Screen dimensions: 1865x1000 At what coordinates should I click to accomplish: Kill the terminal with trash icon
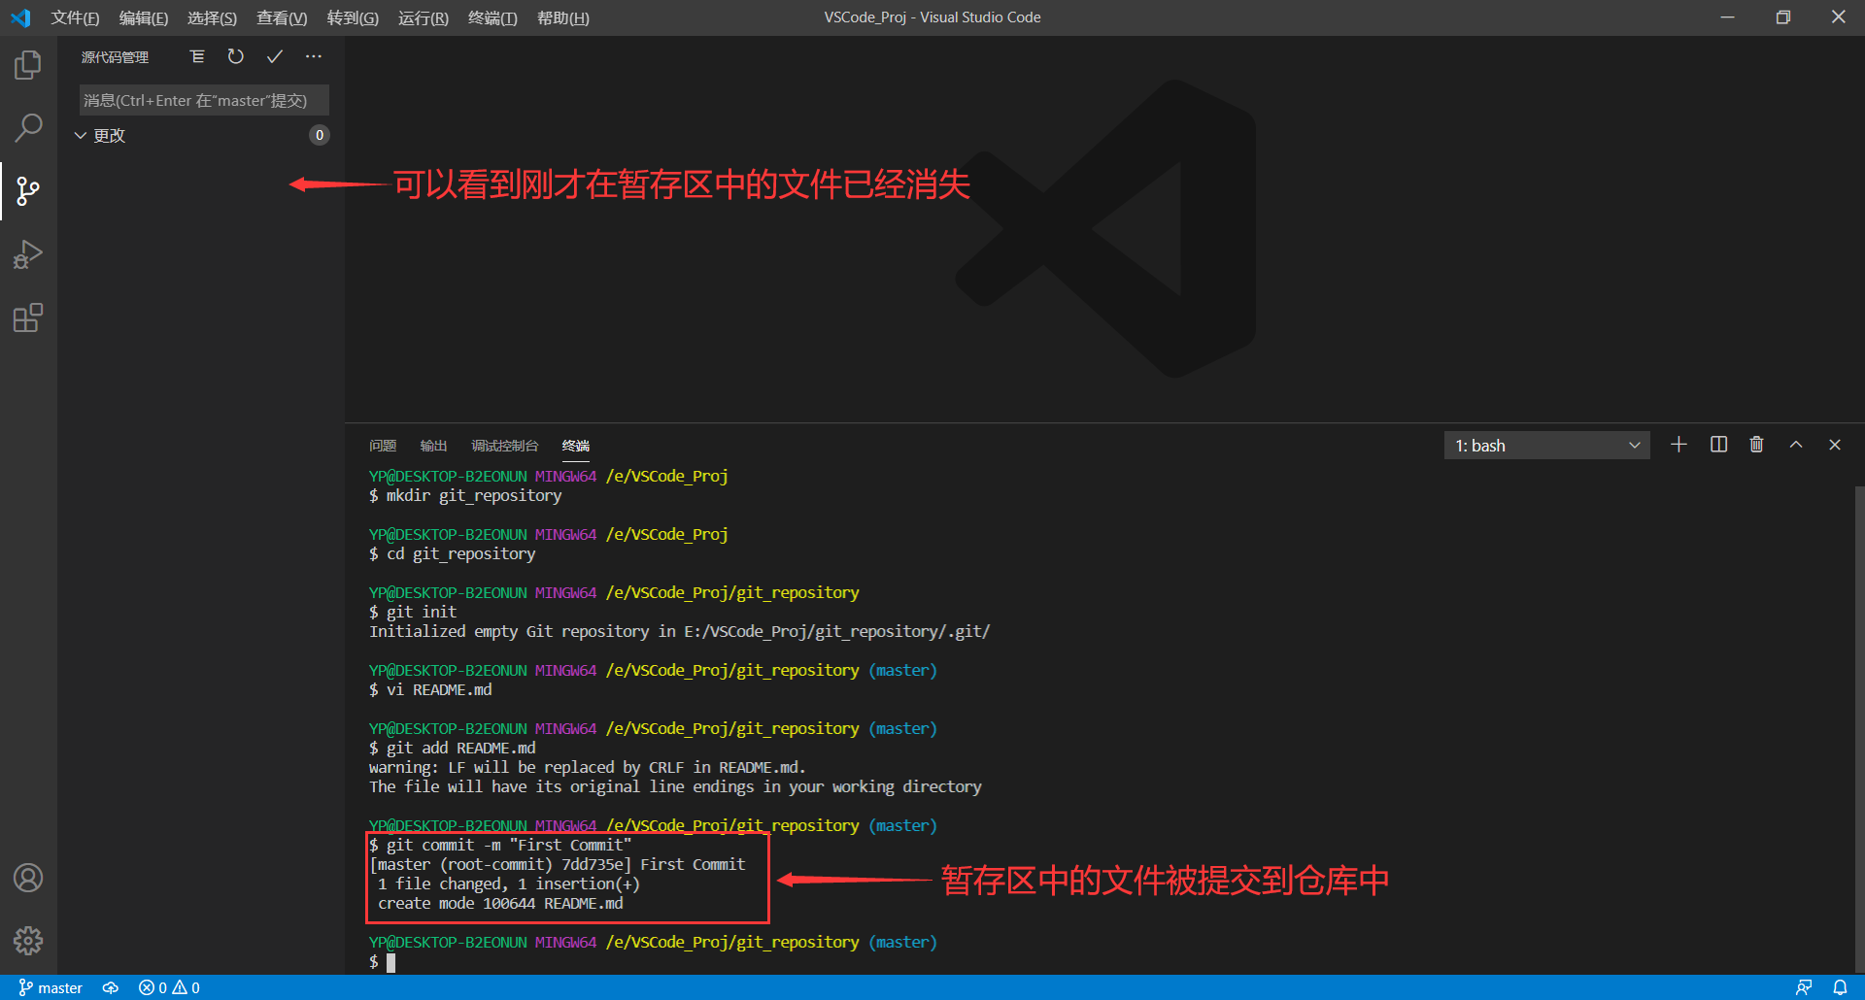point(1756,445)
